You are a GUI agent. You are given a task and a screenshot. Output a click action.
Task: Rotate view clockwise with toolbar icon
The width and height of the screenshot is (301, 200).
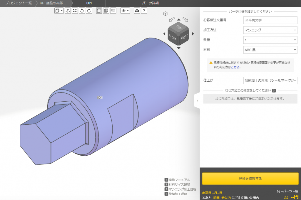(89, 11)
